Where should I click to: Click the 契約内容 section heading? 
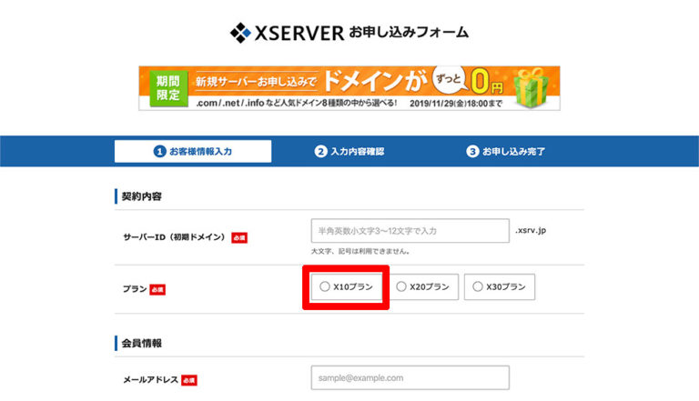pos(142,196)
